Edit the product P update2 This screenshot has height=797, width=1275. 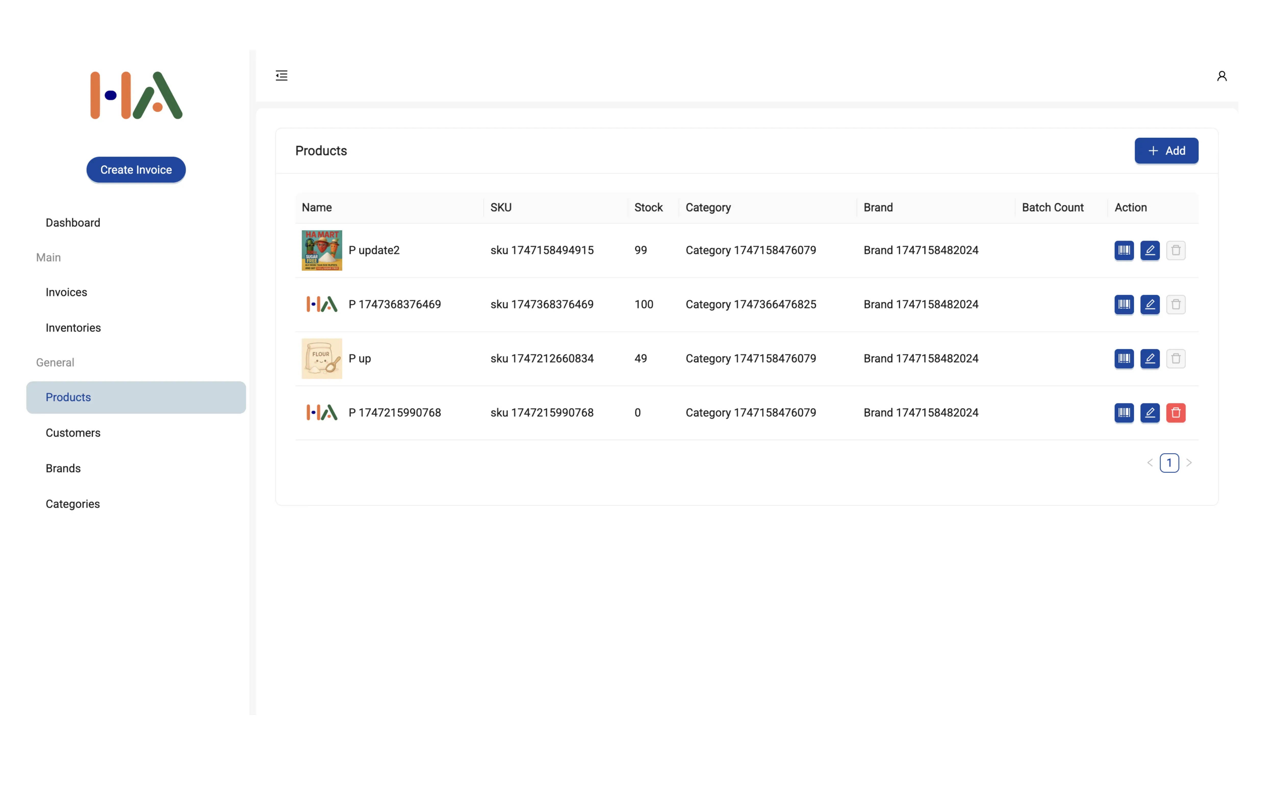coord(1150,250)
